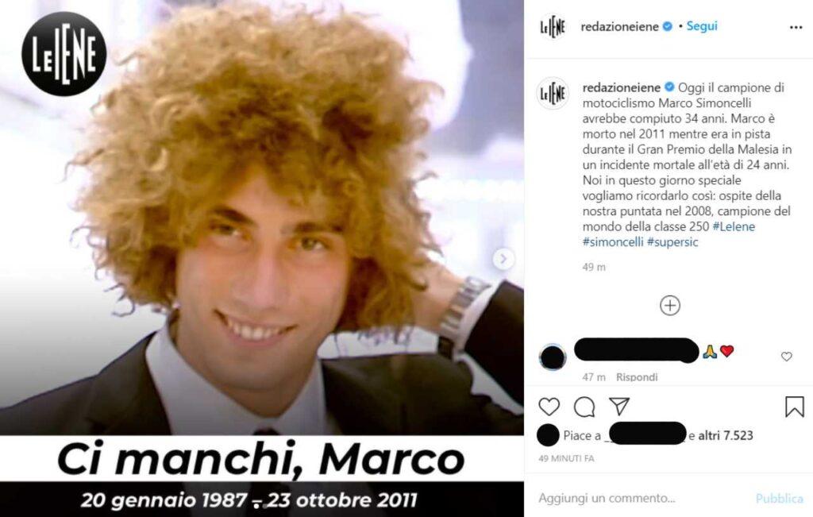
Task: Reply to comment via Rispondi
Action: [637, 377]
